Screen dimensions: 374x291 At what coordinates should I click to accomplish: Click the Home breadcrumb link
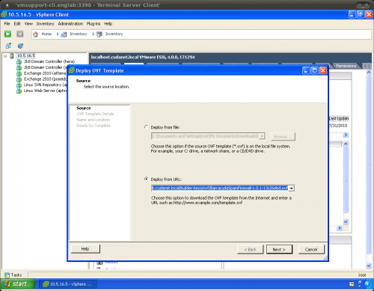[x=46, y=34]
